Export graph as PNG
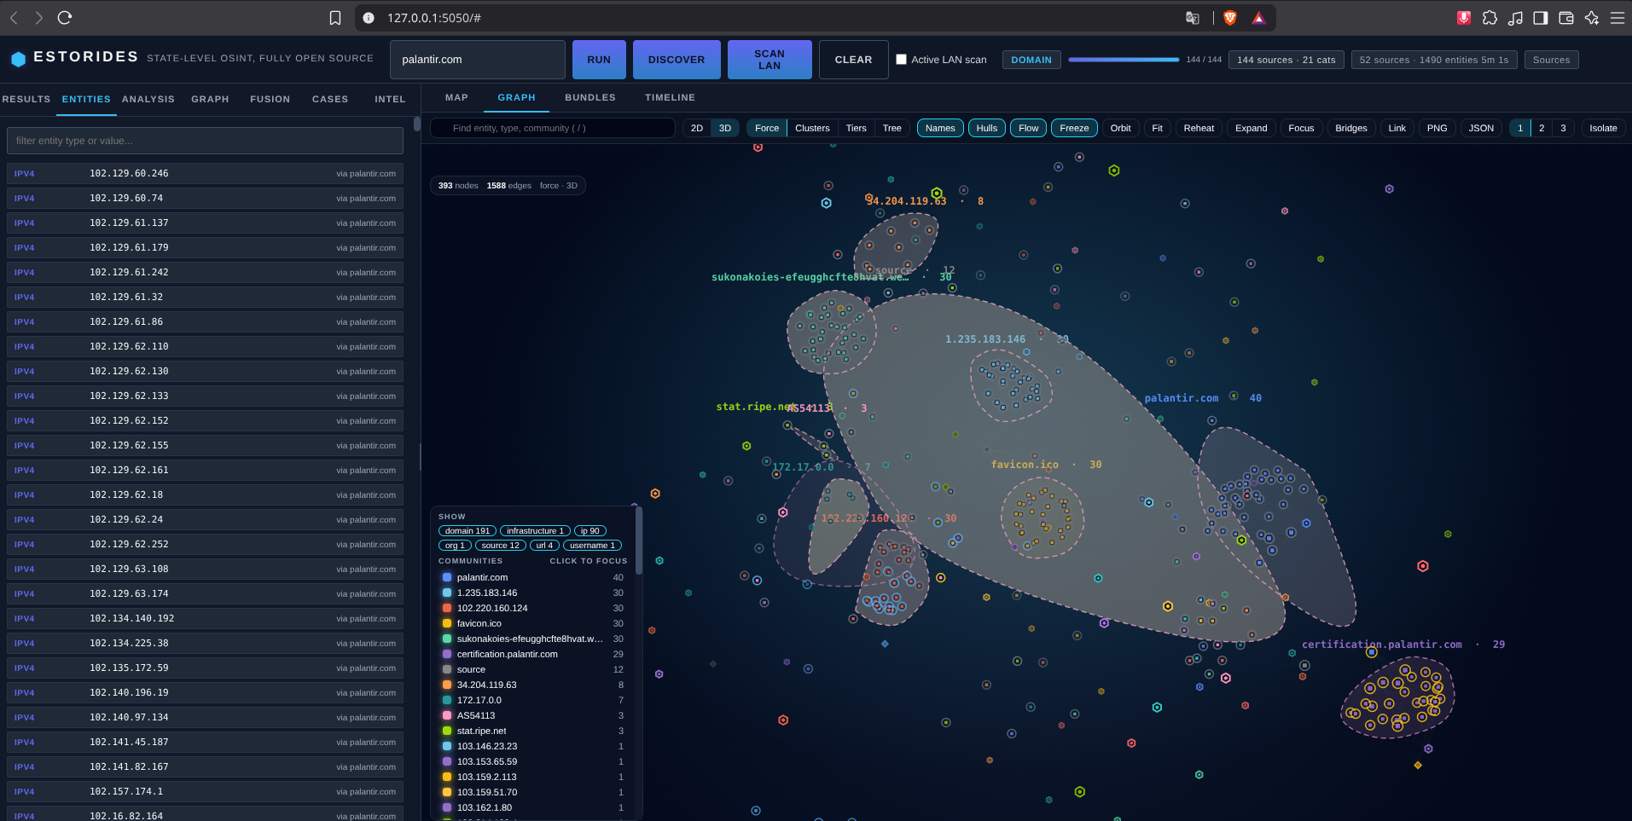The height and width of the screenshot is (821, 1632). click(x=1437, y=128)
